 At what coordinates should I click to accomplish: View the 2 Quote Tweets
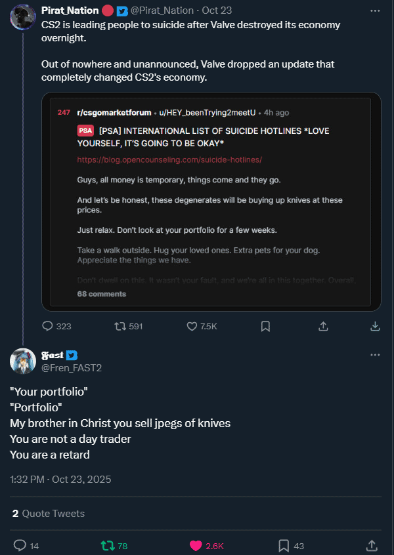point(48,513)
